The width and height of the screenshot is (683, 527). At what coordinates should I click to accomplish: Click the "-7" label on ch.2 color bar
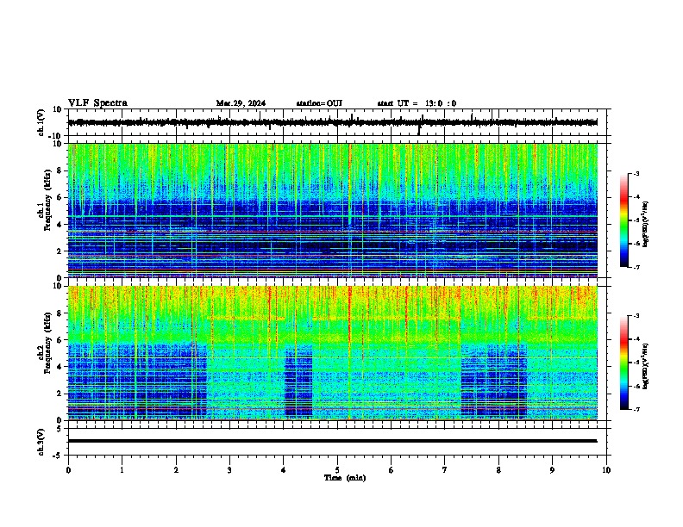(x=636, y=409)
